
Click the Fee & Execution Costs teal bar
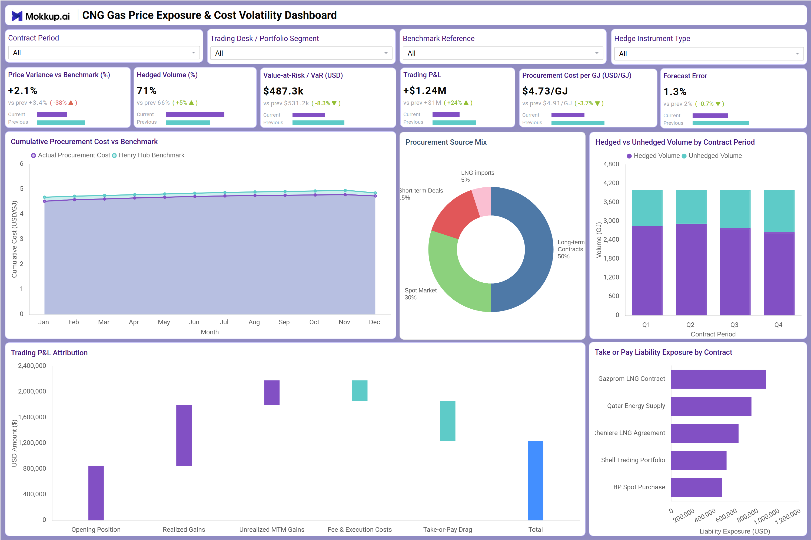click(x=360, y=390)
